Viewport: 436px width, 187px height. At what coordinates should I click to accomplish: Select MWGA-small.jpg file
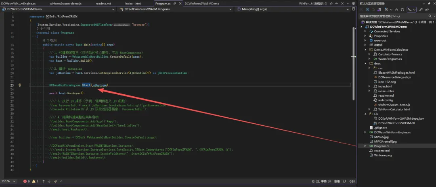385,141
